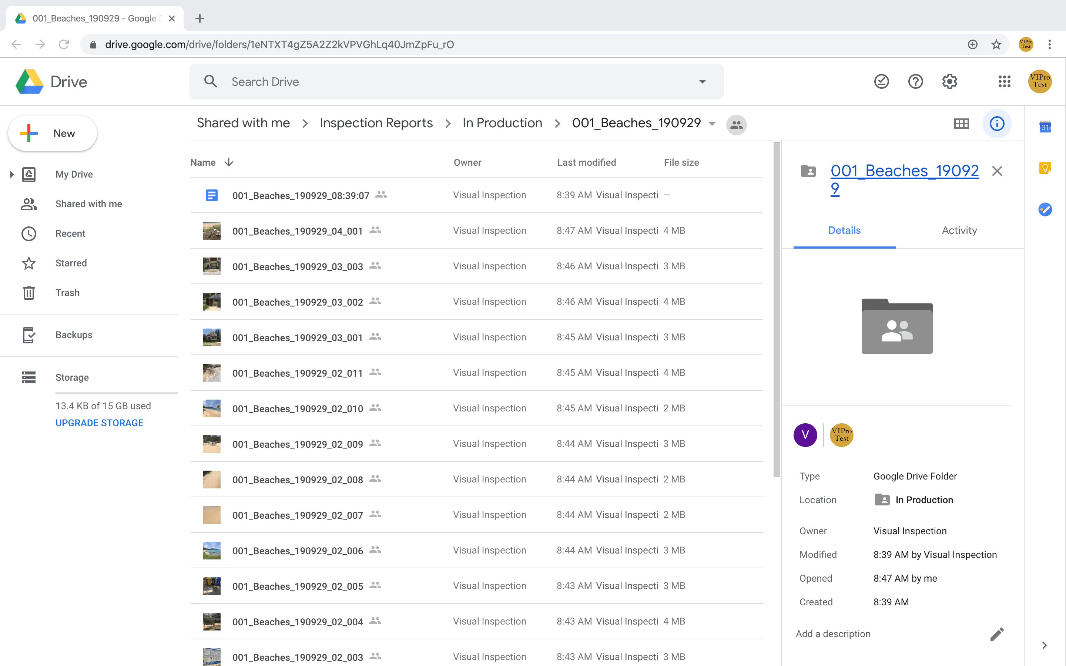Switch to grid view layout
The width and height of the screenshot is (1066, 666).
click(x=961, y=124)
